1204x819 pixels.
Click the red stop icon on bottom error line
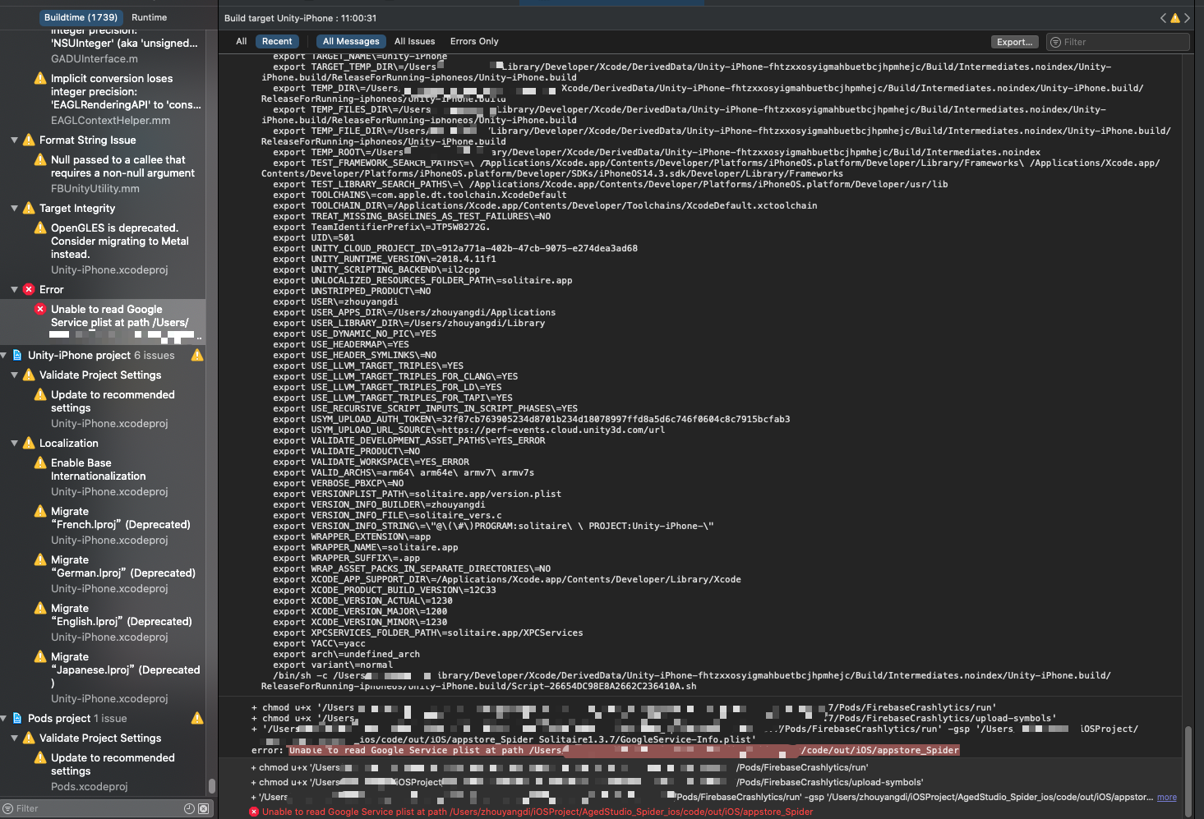[x=255, y=812]
